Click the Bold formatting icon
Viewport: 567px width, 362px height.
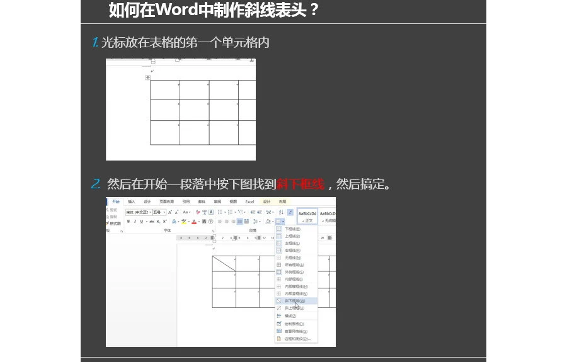point(128,222)
